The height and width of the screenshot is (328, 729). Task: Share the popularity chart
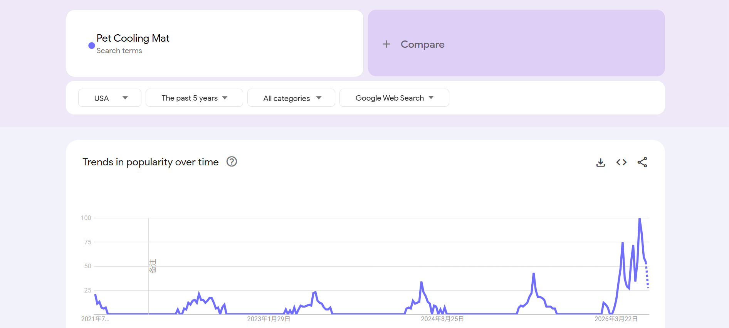click(x=642, y=162)
